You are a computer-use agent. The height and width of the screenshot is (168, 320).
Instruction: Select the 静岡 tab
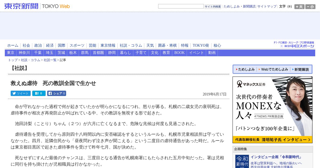click(x=112, y=53)
